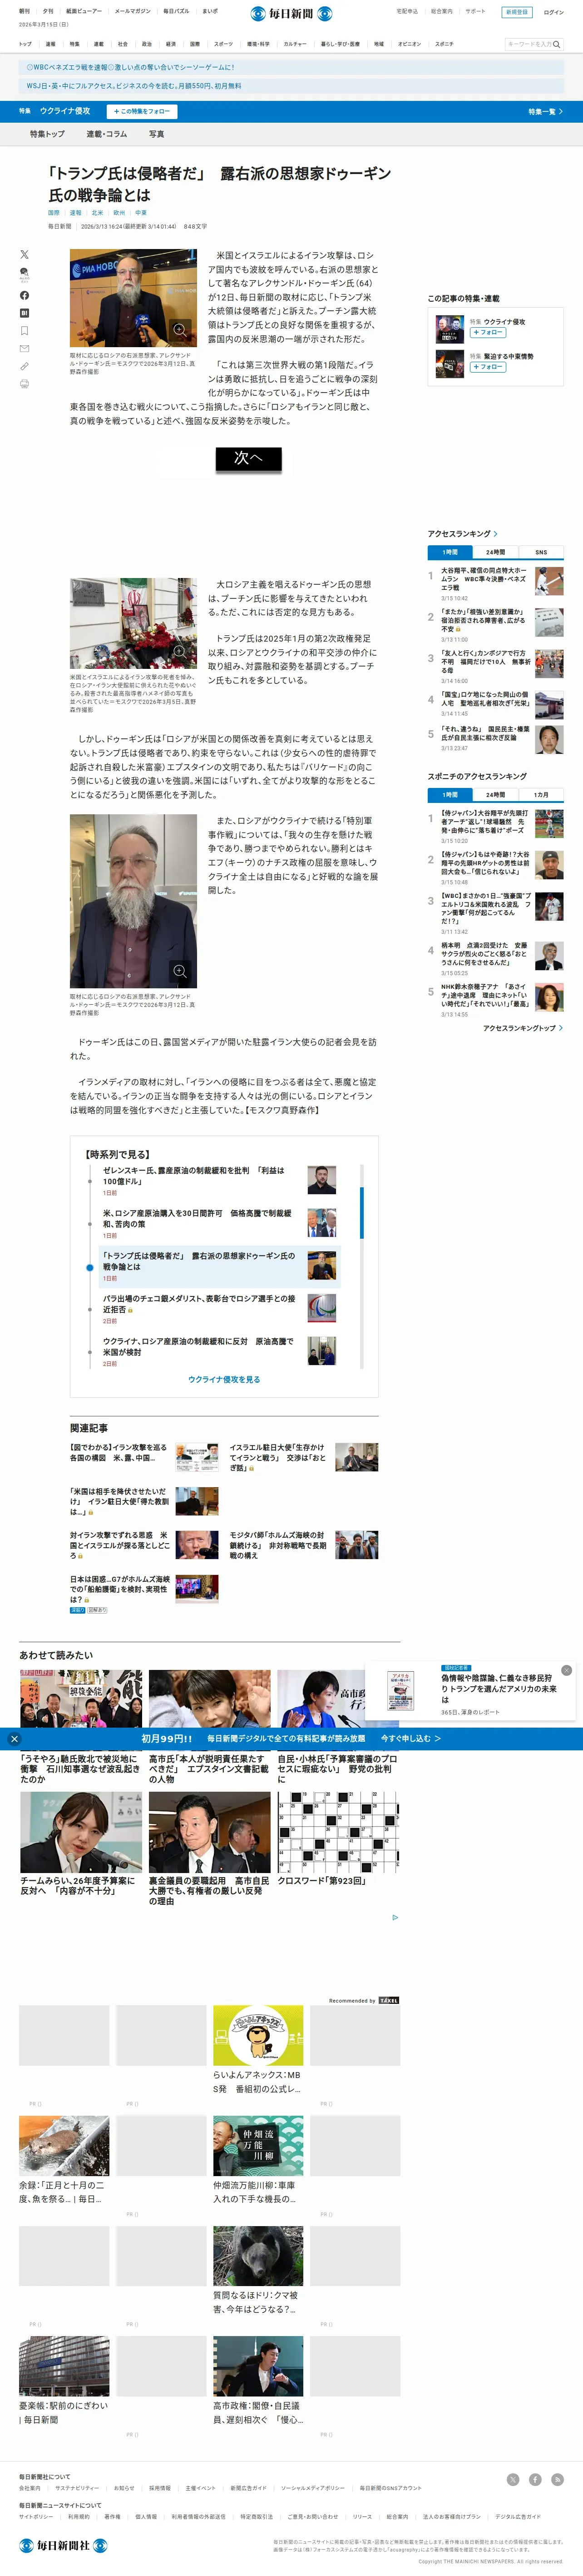Switch access ranking to SNS tab
Image resolution: width=583 pixels, height=2576 pixels.
541,552
